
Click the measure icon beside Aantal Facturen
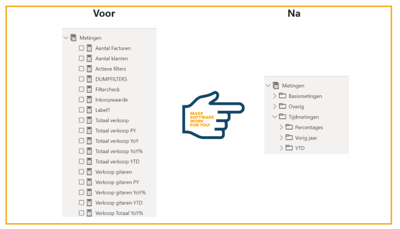[x=89, y=48]
